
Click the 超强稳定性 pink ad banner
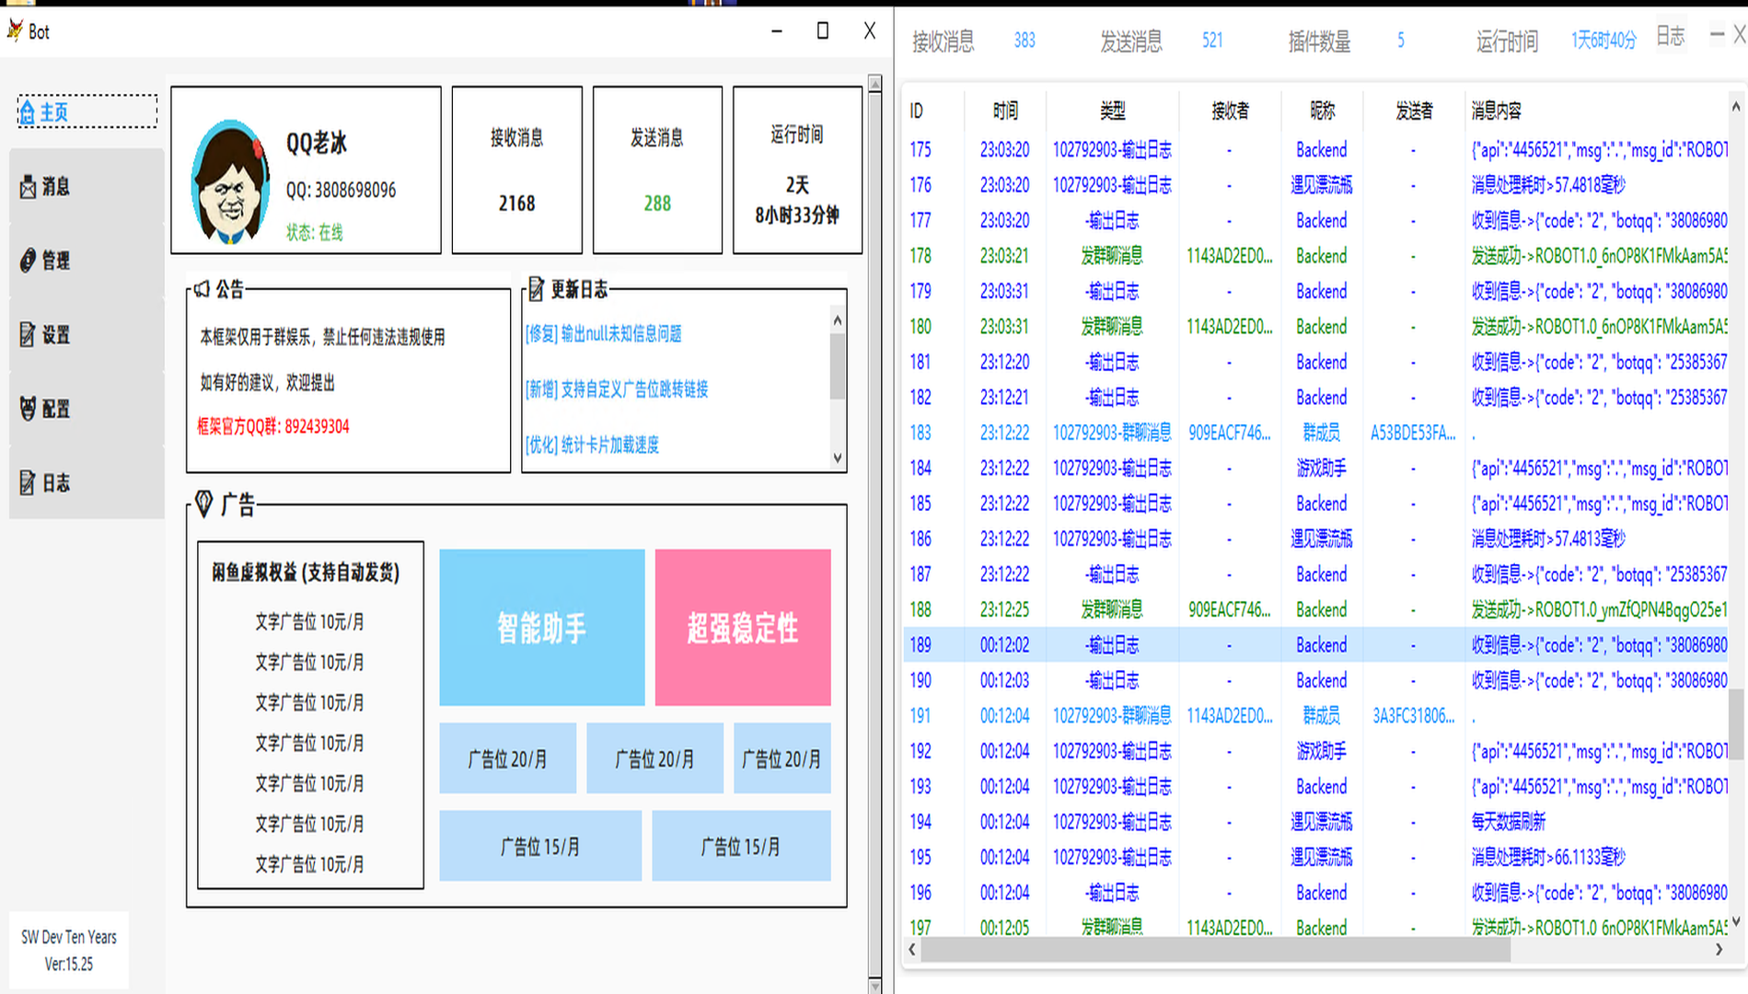tap(742, 628)
